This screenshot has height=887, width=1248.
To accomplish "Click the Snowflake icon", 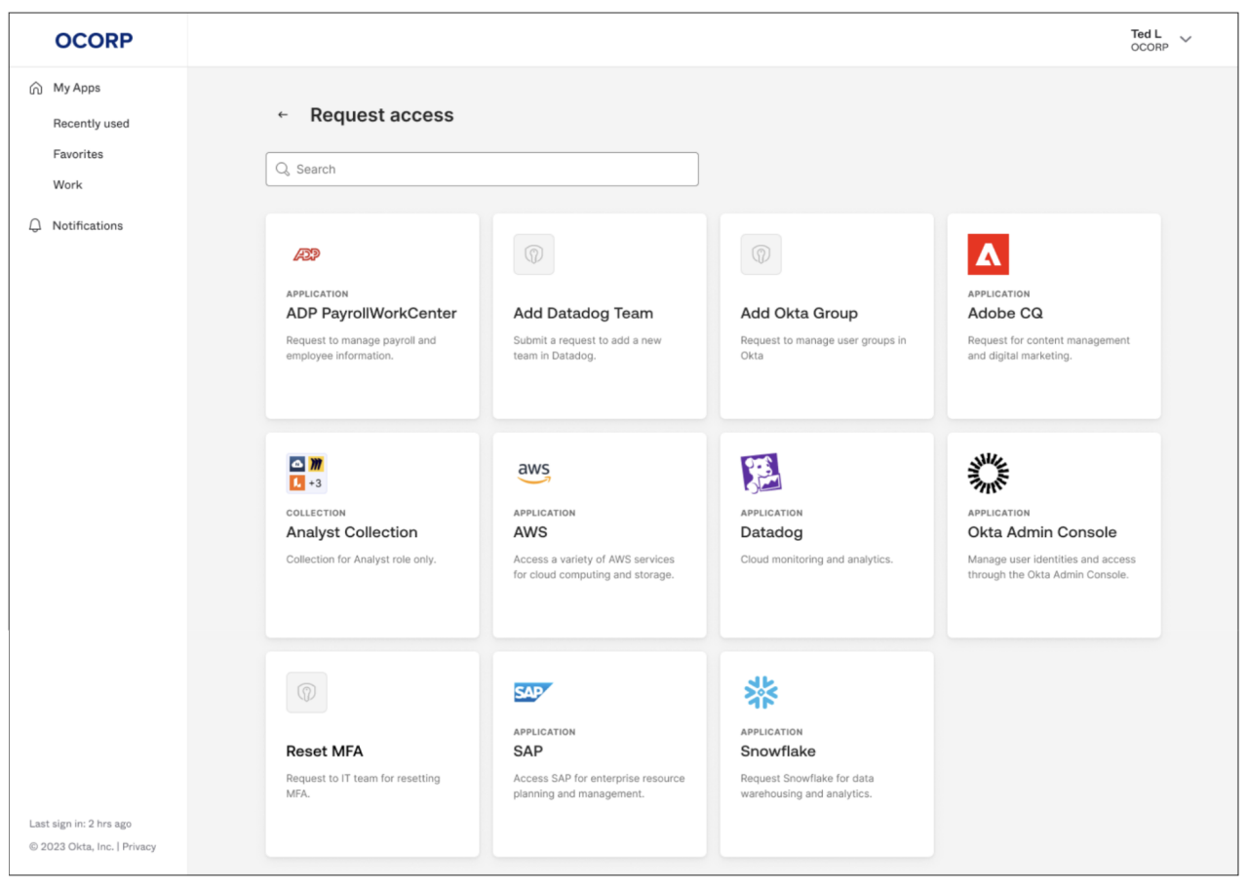I will [x=760, y=692].
